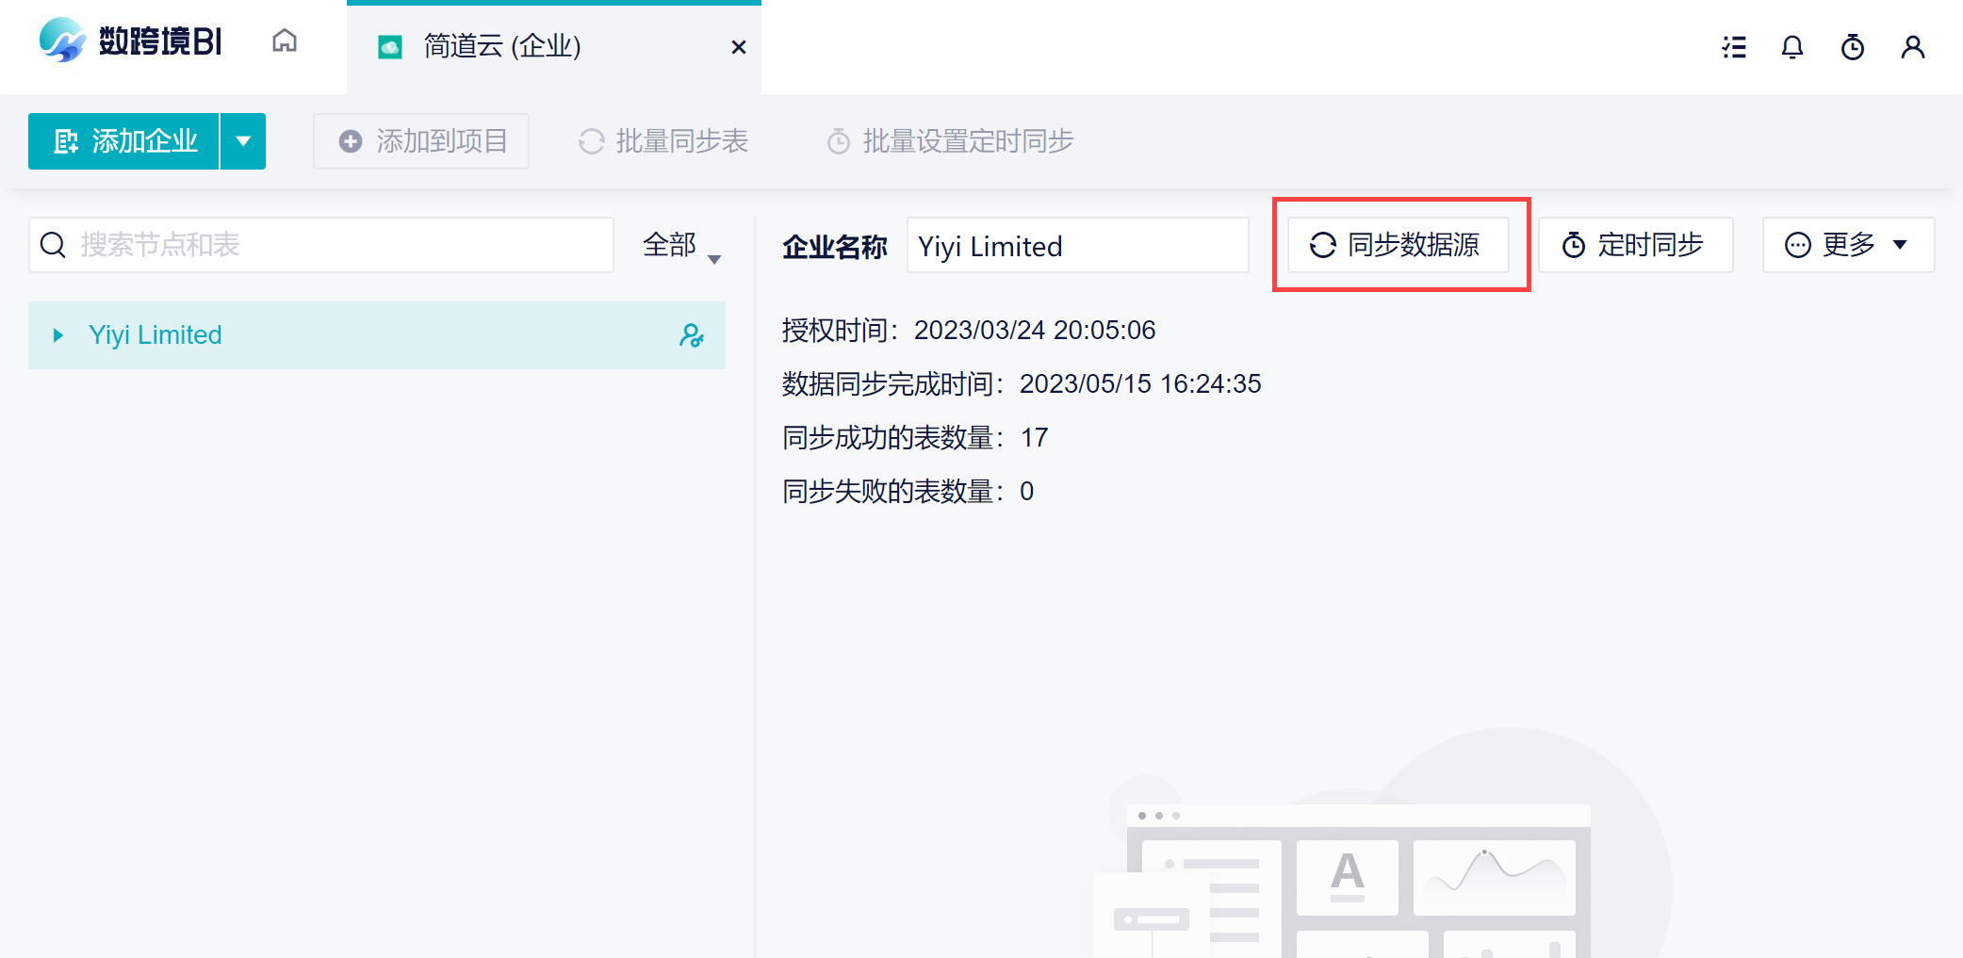Click the 定时同步 button

1636,245
